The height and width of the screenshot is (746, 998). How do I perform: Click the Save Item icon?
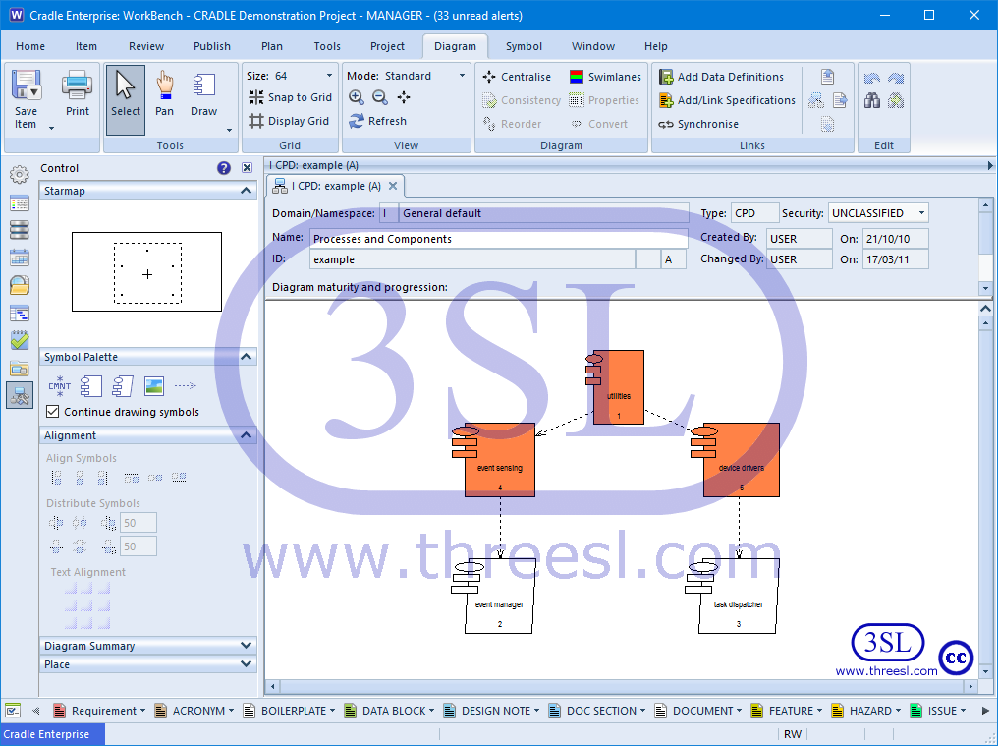pos(27,85)
